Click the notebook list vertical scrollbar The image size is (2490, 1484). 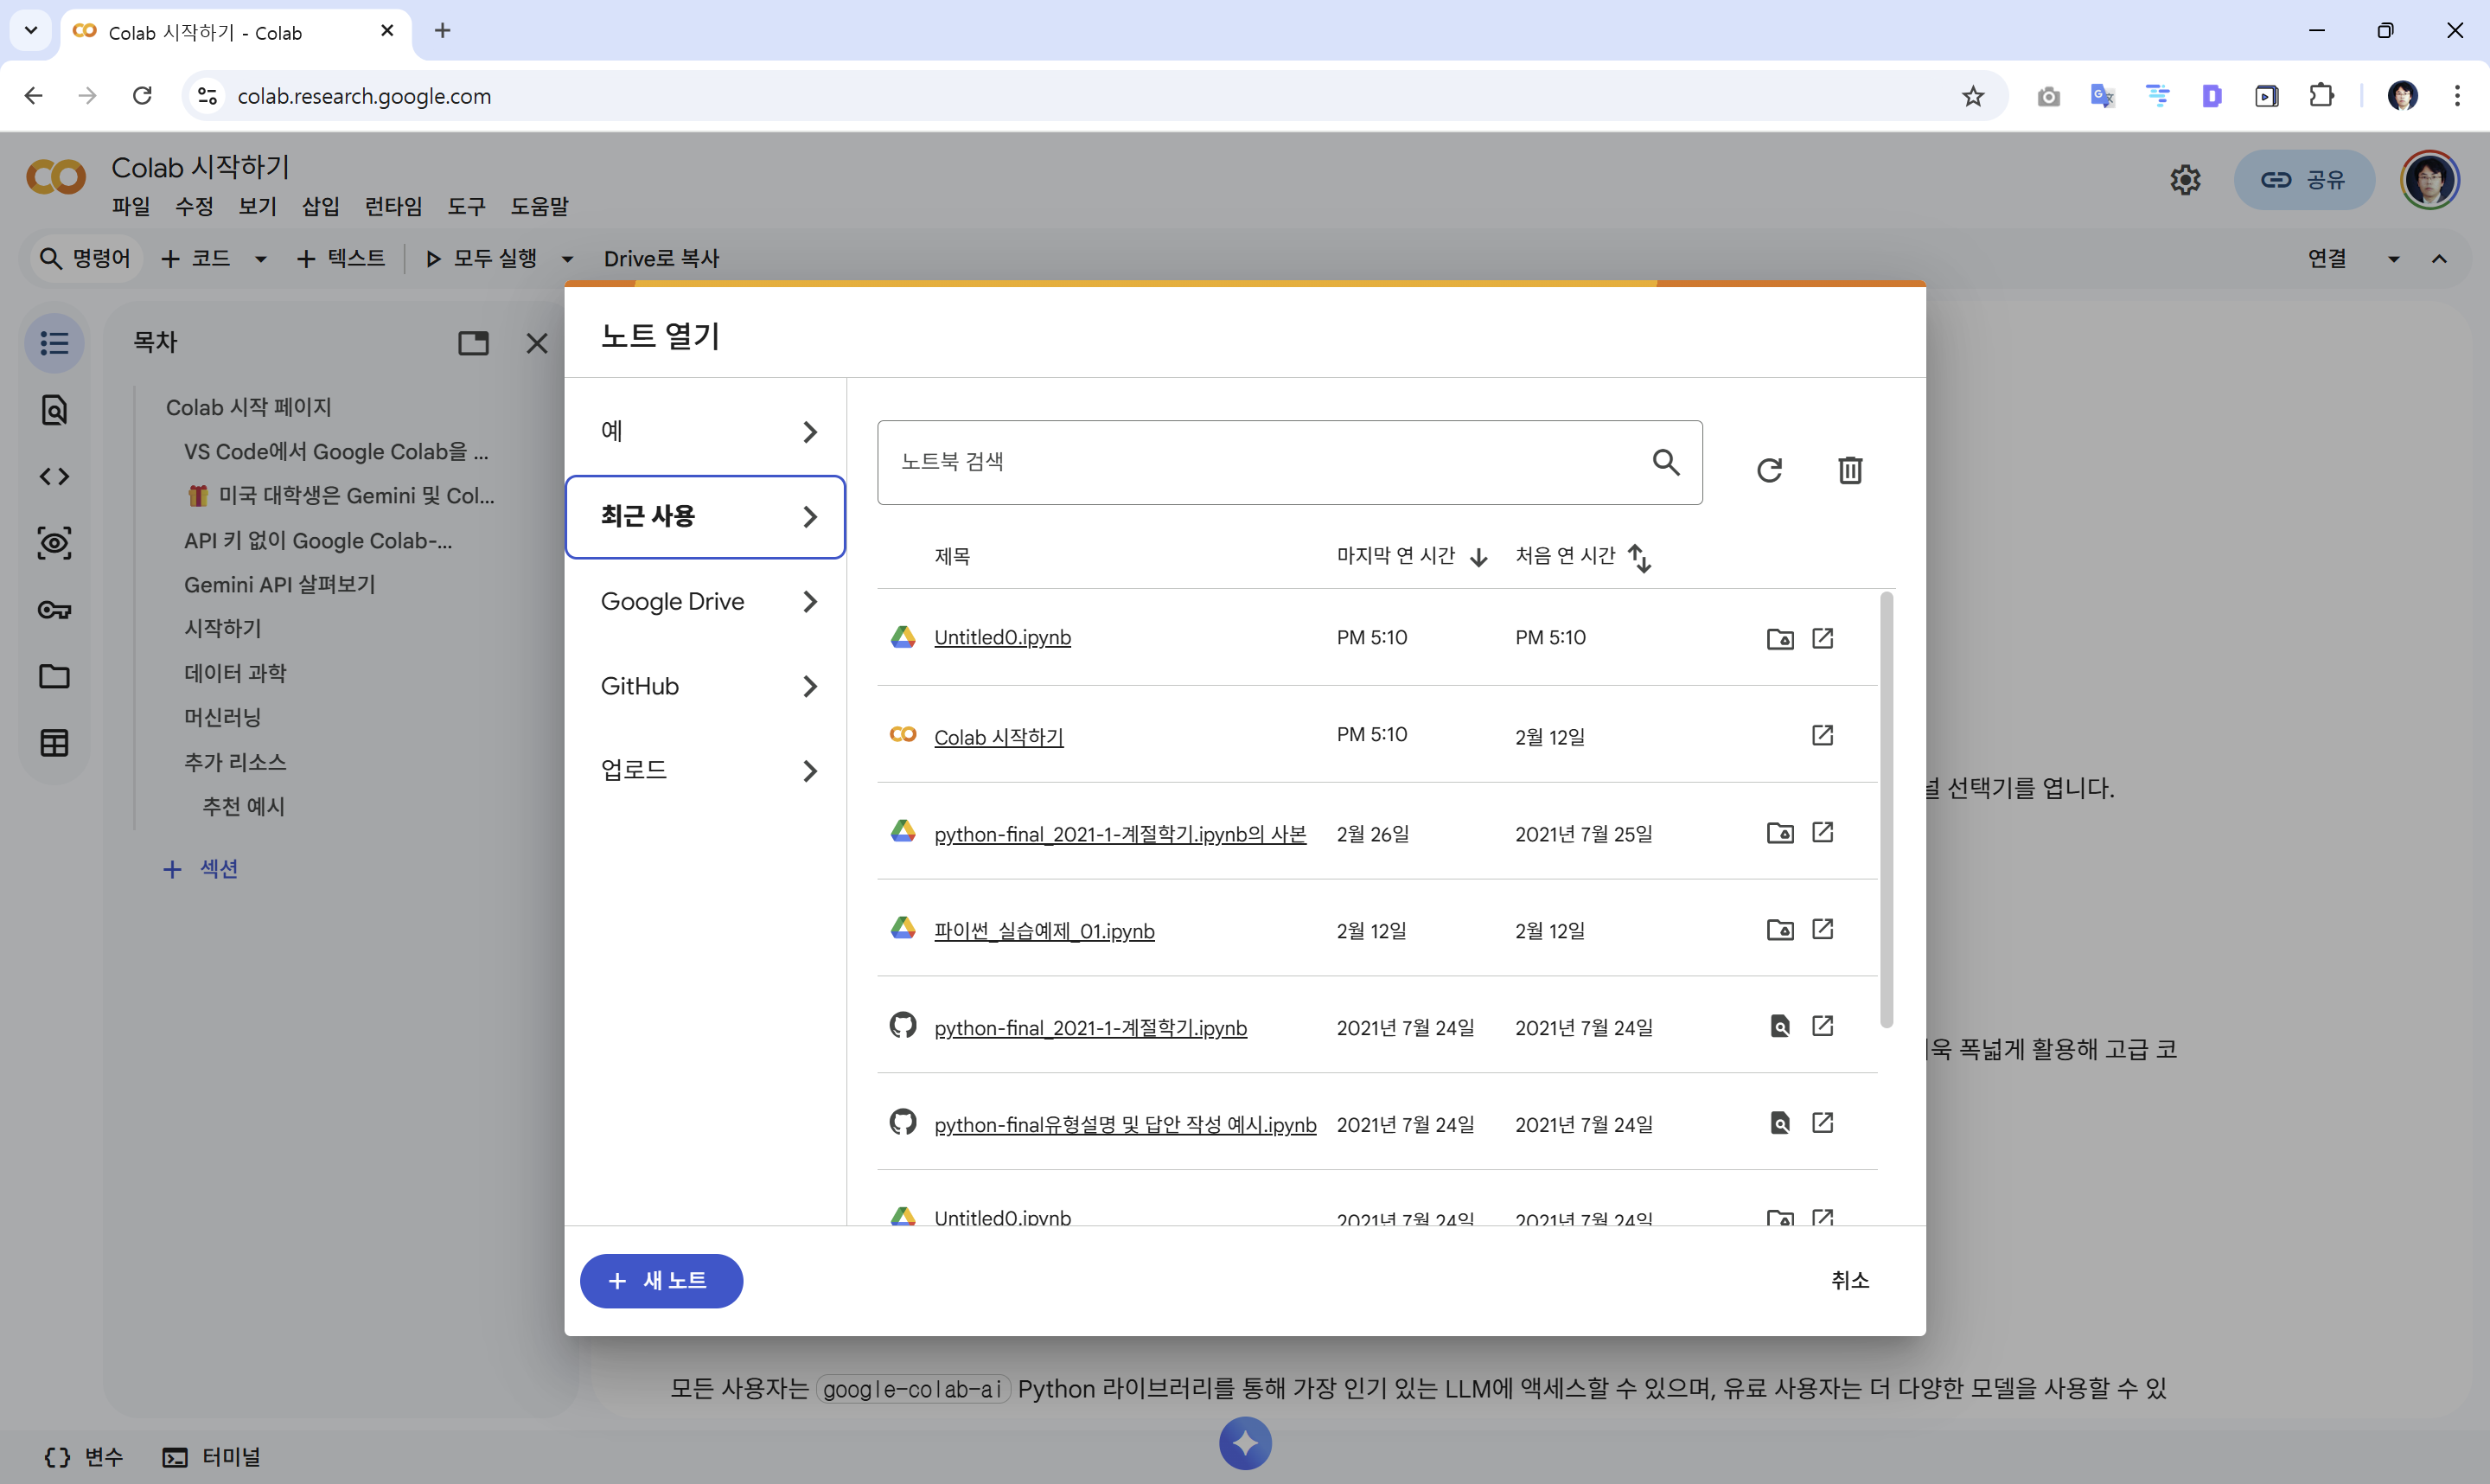point(1887,810)
